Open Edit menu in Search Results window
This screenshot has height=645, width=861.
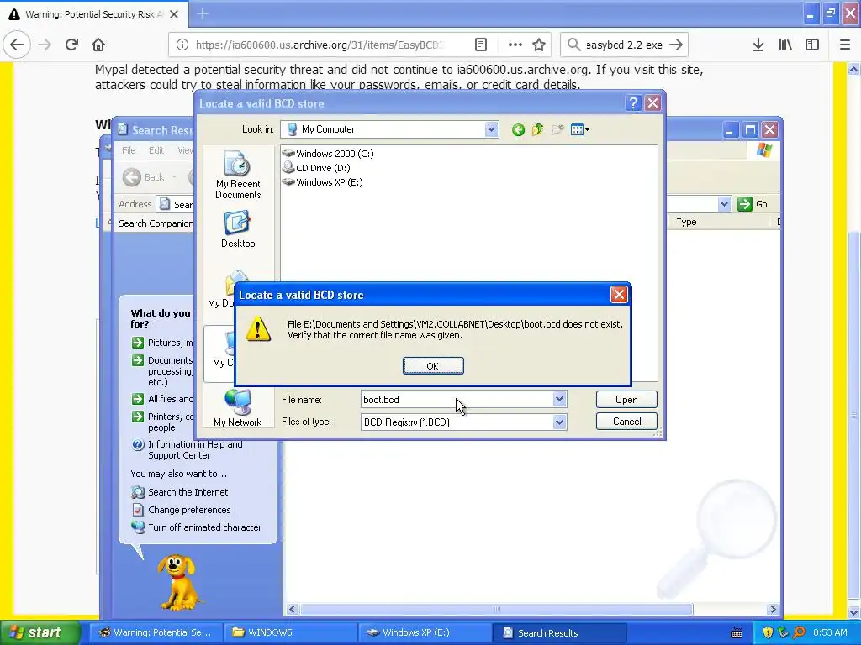[x=156, y=150]
